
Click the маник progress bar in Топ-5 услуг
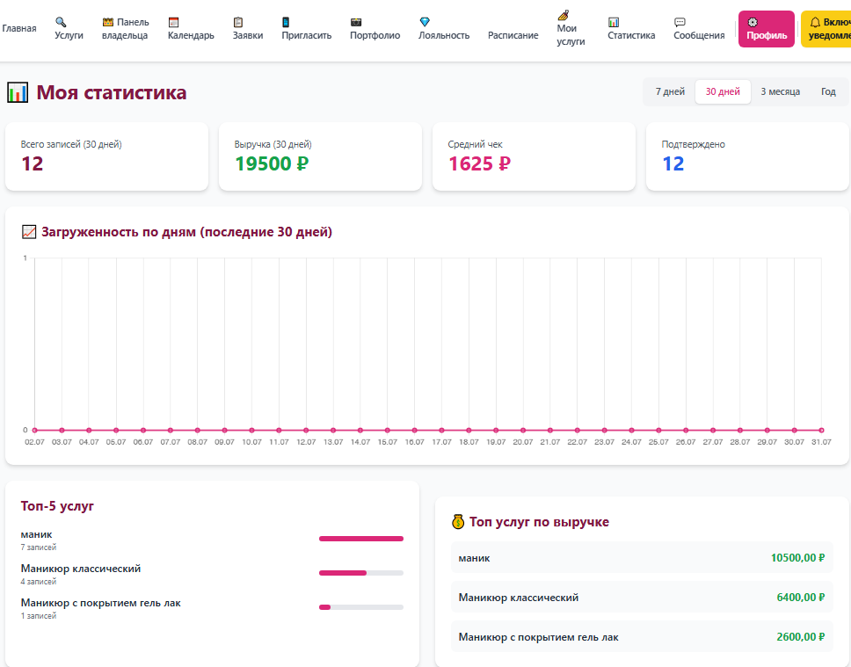pos(361,539)
